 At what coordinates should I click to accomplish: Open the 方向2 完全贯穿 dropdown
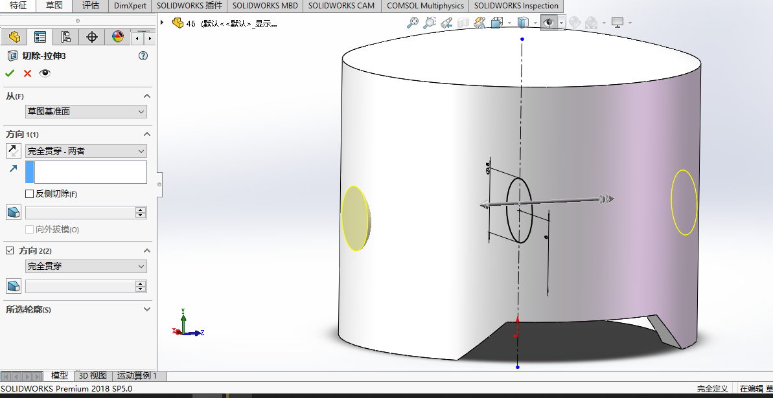[86, 267]
